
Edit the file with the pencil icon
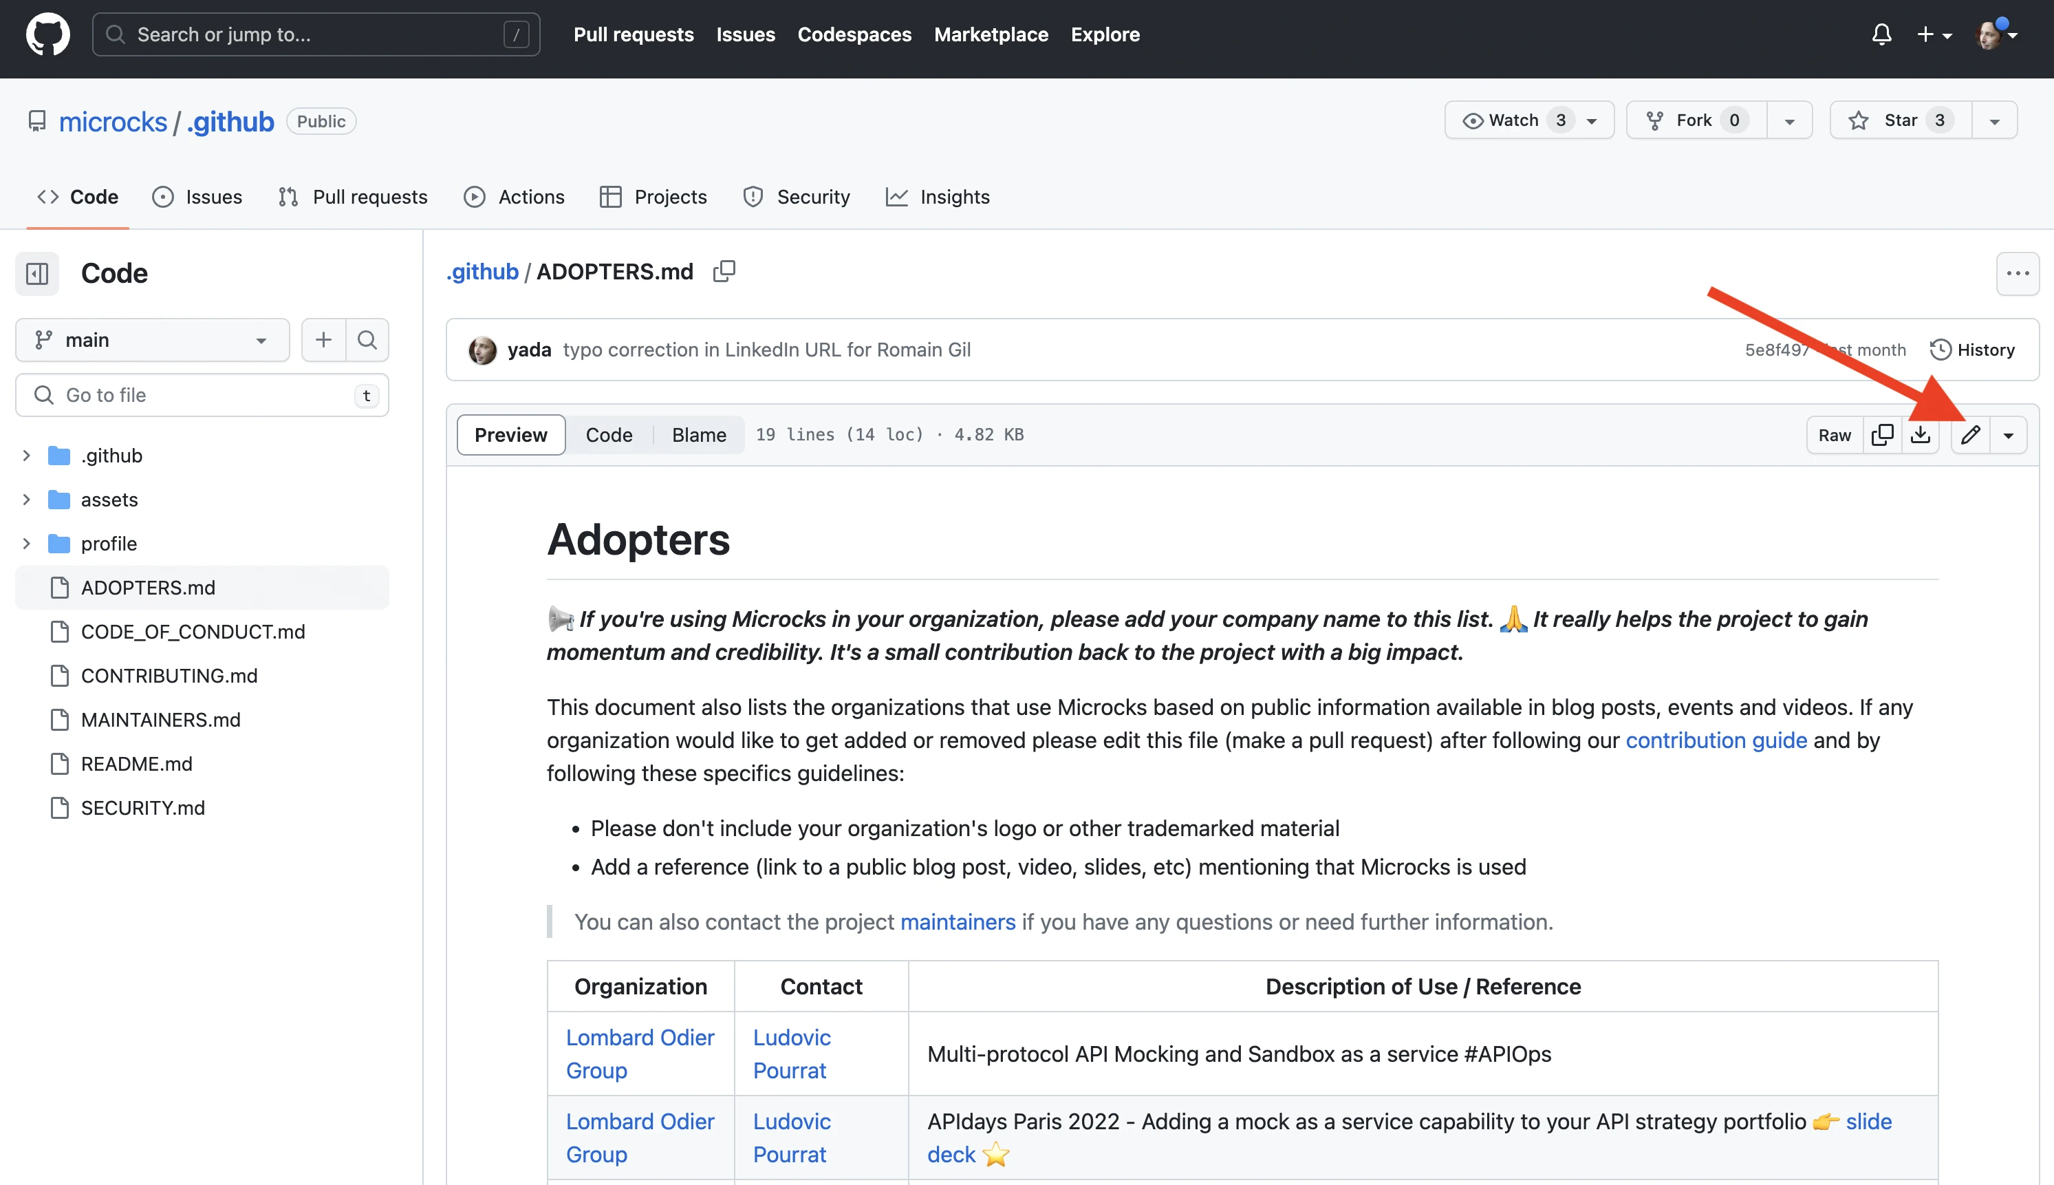click(x=1970, y=435)
